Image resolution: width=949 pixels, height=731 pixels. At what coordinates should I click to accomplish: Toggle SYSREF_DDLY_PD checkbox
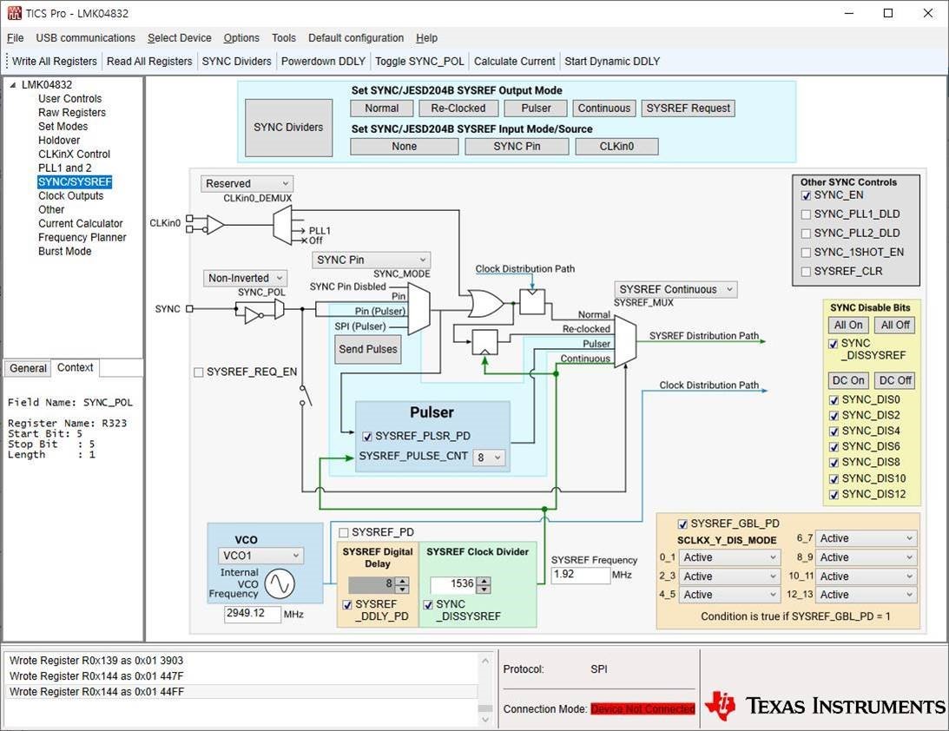[x=347, y=604]
